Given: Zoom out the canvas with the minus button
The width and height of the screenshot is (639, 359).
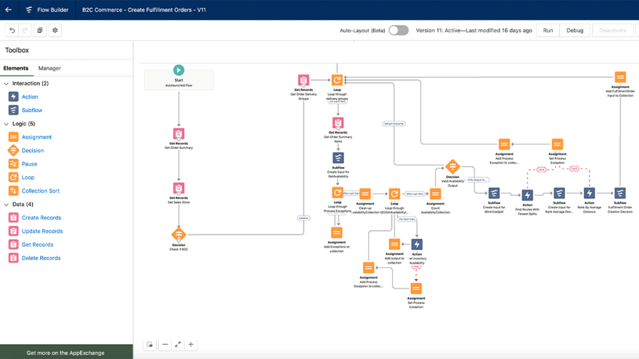Looking at the screenshot, I should pos(165,344).
